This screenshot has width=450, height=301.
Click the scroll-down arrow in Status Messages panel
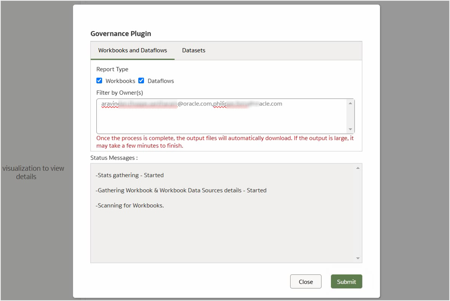(x=357, y=258)
